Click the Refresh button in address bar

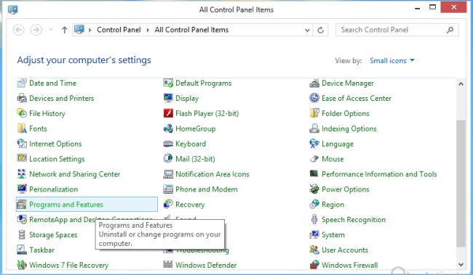click(x=321, y=30)
